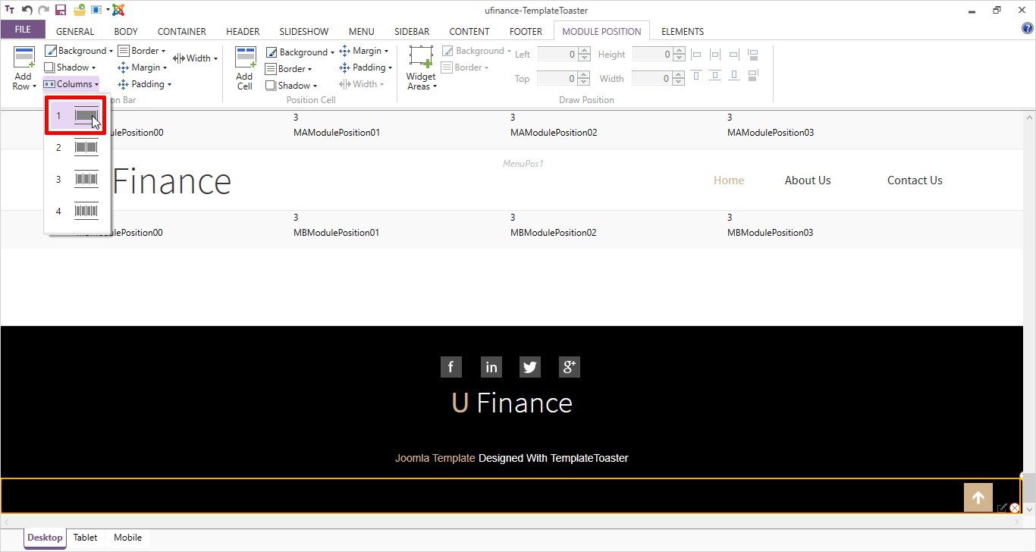Click the Add Row icon
The width and height of the screenshot is (1036, 552).
tap(24, 59)
